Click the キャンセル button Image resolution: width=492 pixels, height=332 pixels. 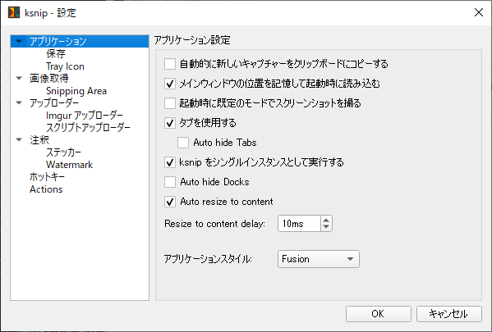coord(449,314)
